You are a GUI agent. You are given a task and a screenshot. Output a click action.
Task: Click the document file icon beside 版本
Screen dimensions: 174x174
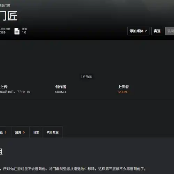tap(17, 31)
